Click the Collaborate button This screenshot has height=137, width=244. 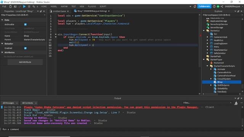204,6
